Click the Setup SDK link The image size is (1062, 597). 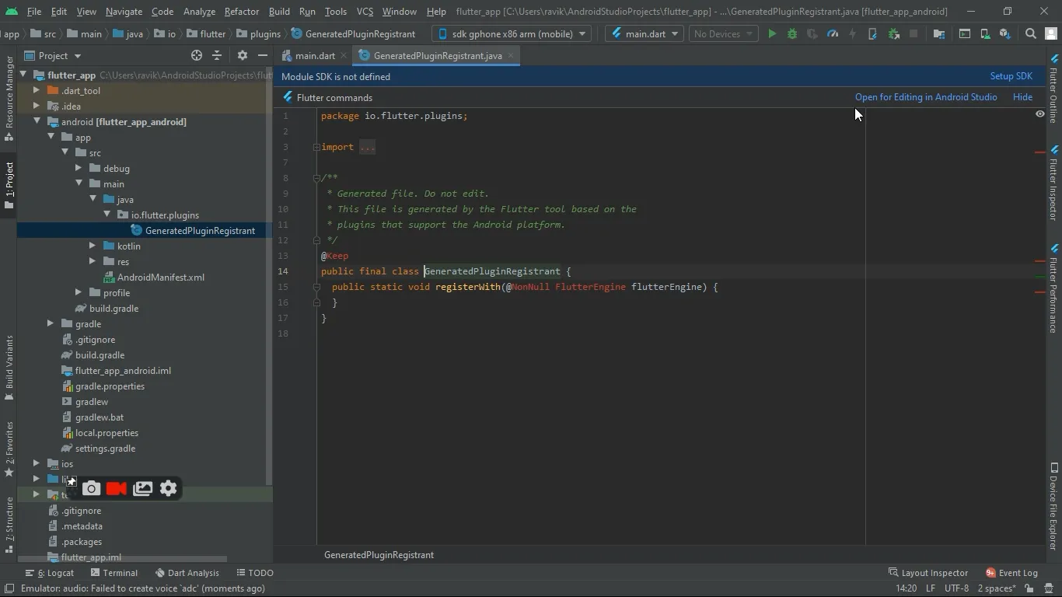point(1011,76)
